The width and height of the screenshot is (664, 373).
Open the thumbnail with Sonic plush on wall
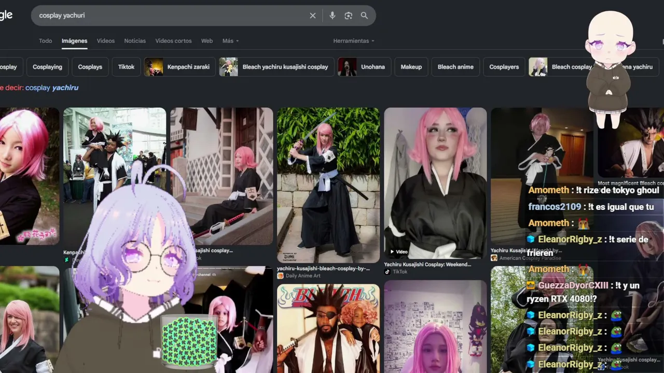point(435,326)
